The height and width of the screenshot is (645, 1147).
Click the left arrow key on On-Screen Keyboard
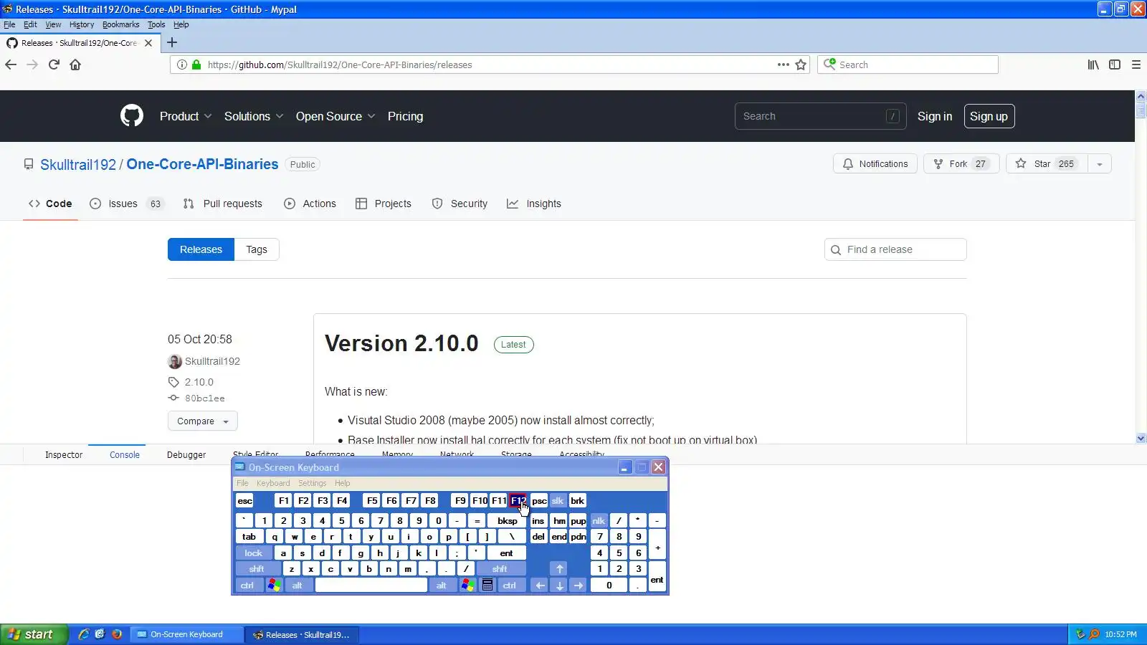(540, 586)
